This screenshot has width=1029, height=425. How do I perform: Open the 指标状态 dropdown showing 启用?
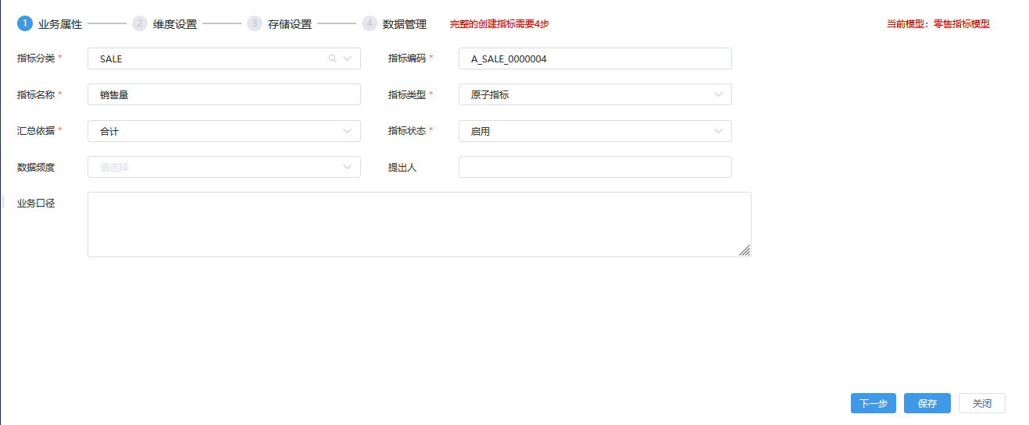coord(595,131)
